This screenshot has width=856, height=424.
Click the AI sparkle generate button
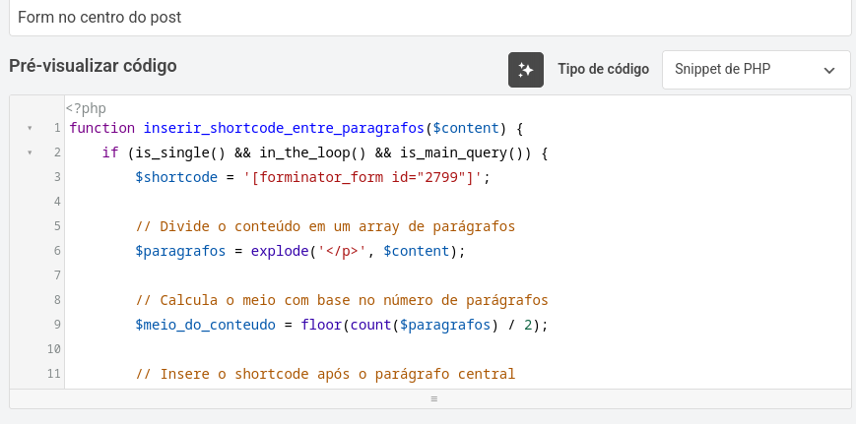pyautogui.click(x=526, y=70)
